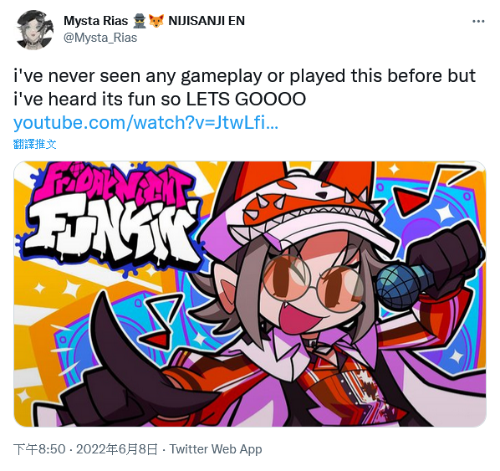Open the @Mysta_Rias handle link

tap(100, 38)
